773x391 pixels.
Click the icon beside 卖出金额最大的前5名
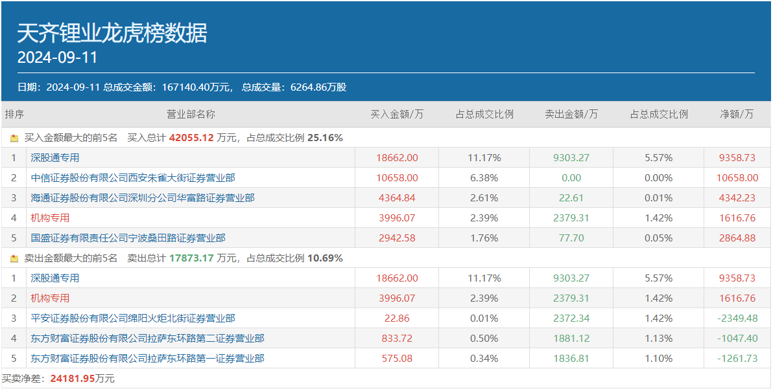tap(14, 258)
